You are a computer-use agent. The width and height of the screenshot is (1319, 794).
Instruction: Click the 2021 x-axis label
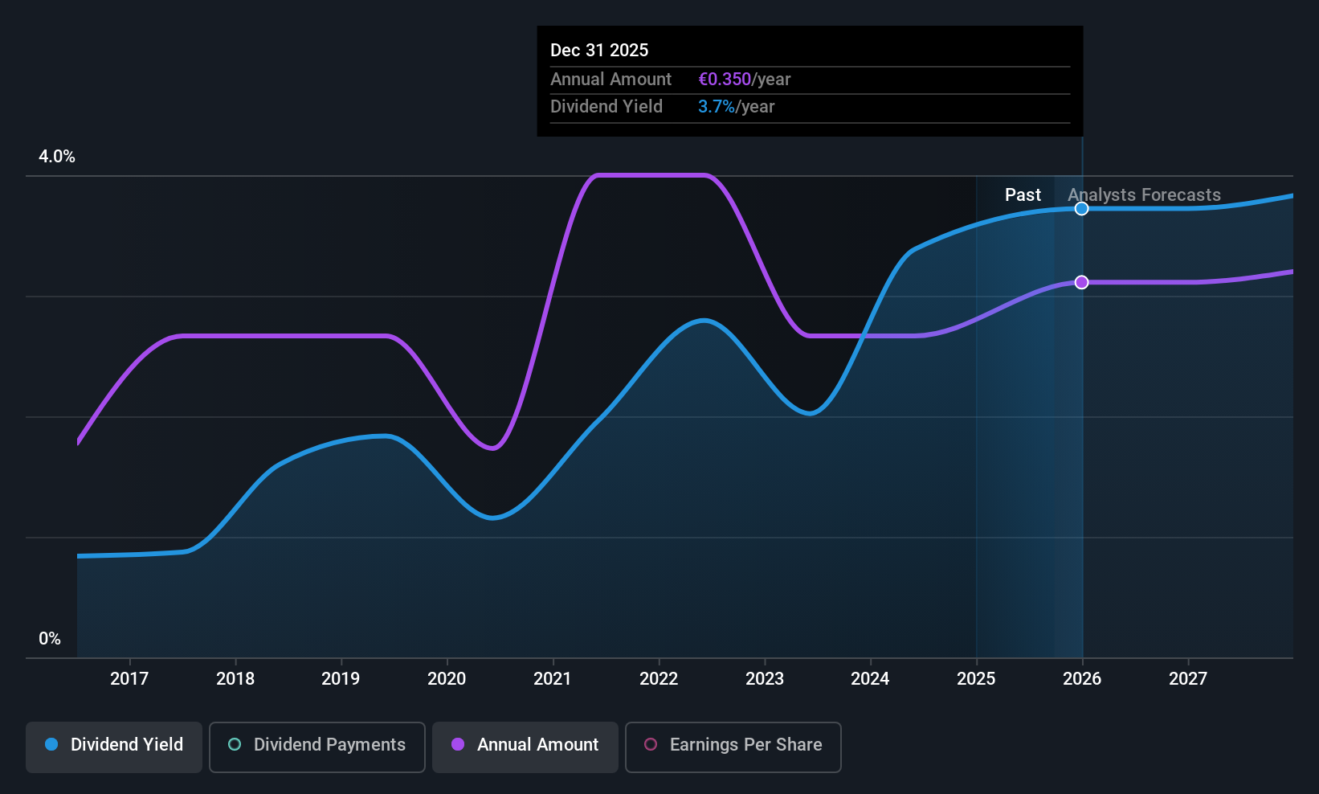click(553, 679)
